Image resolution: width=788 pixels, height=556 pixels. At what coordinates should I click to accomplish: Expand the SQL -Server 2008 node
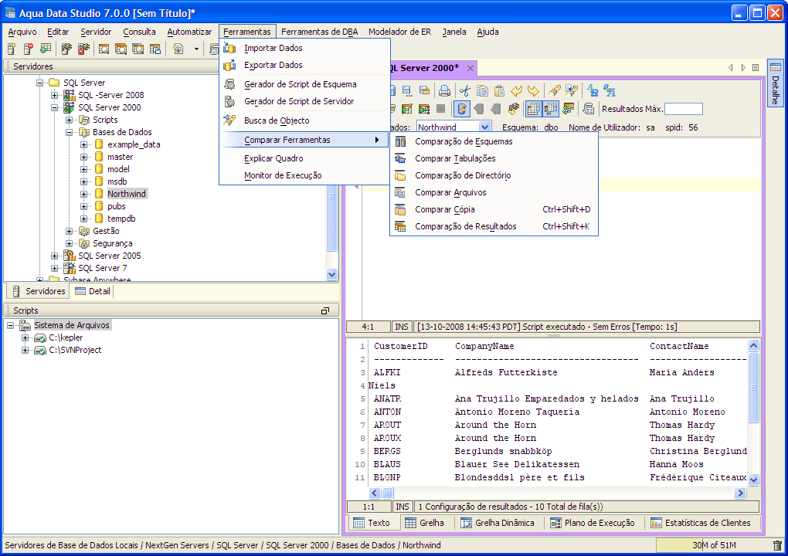[x=54, y=95]
